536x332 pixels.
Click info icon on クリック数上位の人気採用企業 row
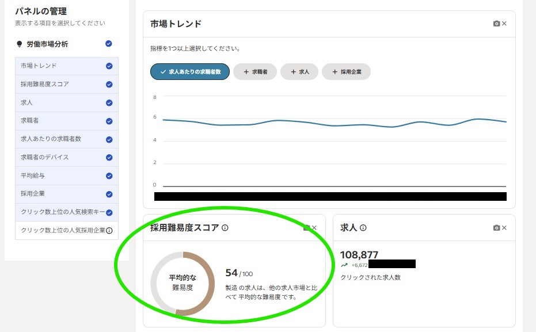109,230
